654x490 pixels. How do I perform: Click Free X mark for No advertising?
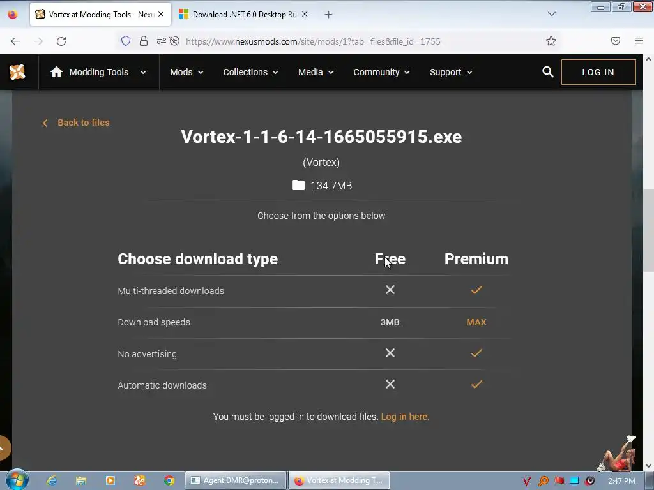(x=390, y=353)
